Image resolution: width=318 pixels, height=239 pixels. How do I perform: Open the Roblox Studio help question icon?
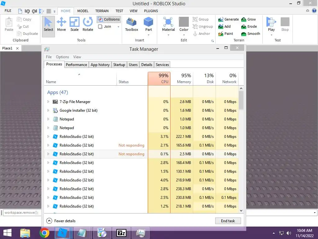point(314,11)
